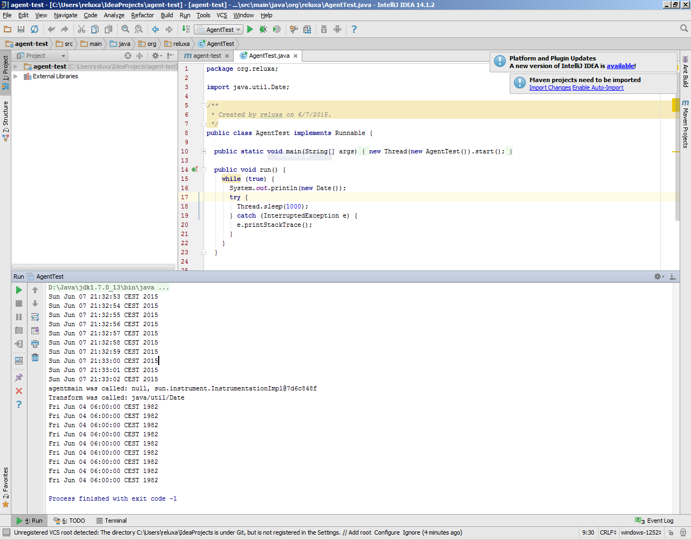
Task: Collapse the Javadoc comment fold
Action: 204,105
